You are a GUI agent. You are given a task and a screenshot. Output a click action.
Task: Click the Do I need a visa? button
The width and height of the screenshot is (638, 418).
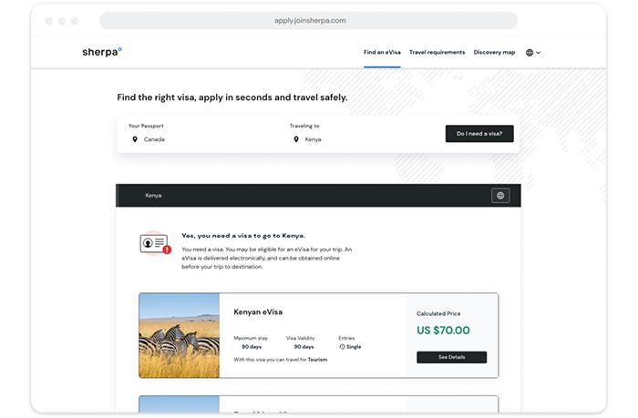pyautogui.click(x=479, y=133)
